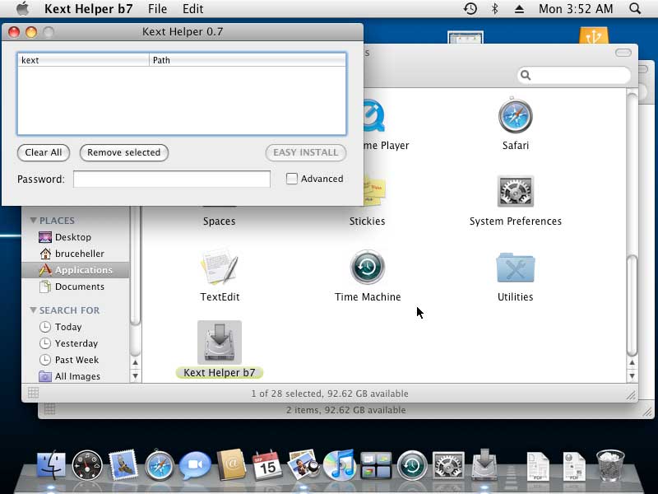Open Time Machine from the Dock
Image resolution: width=658 pixels, height=494 pixels.
point(412,465)
